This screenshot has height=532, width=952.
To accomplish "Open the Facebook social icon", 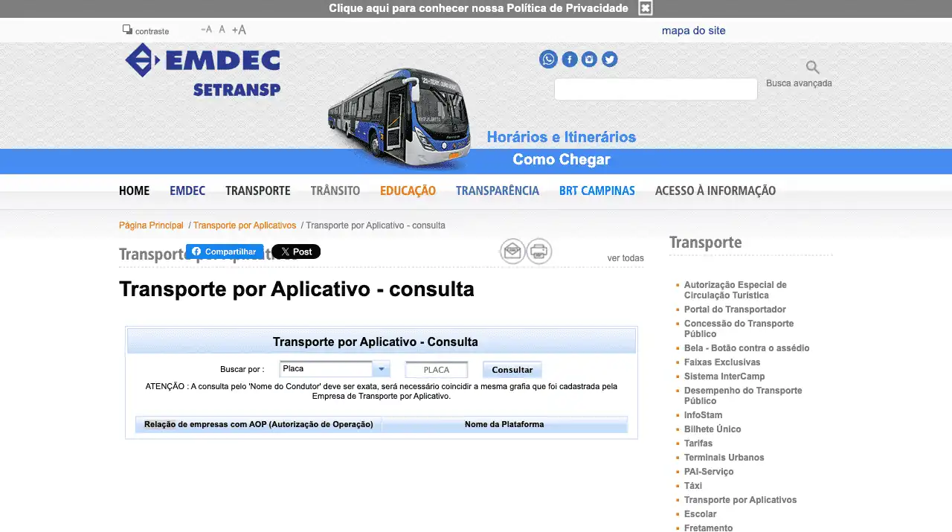I will coord(569,60).
